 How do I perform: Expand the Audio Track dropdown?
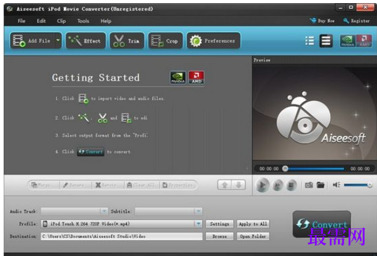pos(104,211)
